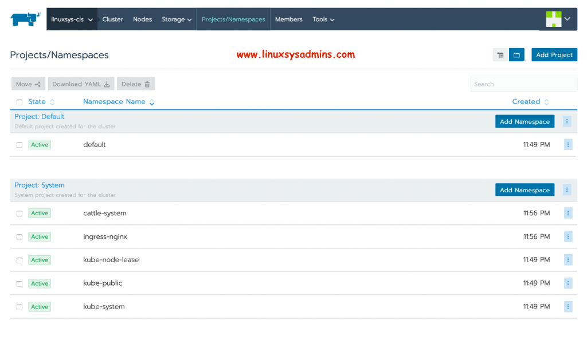
Task: Add Namespace to Project: System
Action: [x=525, y=190]
